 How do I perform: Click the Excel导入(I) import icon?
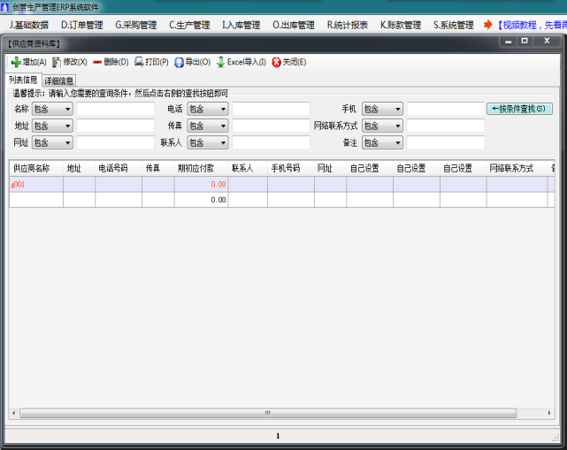click(x=220, y=63)
